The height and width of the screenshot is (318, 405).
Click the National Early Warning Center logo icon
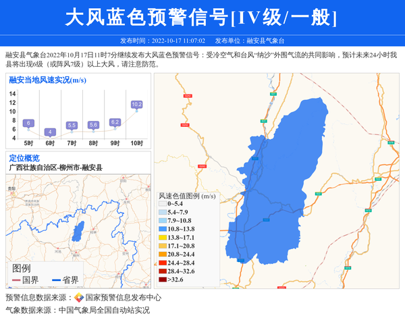click(79, 298)
